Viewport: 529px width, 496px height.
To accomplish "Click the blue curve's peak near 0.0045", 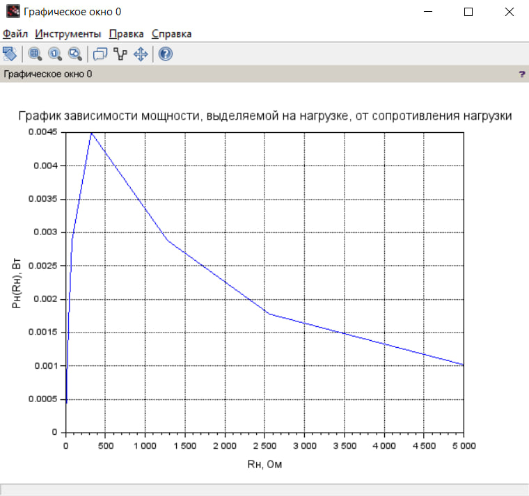I will (x=91, y=133).
